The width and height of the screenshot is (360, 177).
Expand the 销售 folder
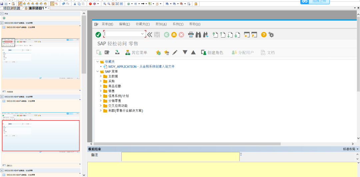[x=101, y=91]
